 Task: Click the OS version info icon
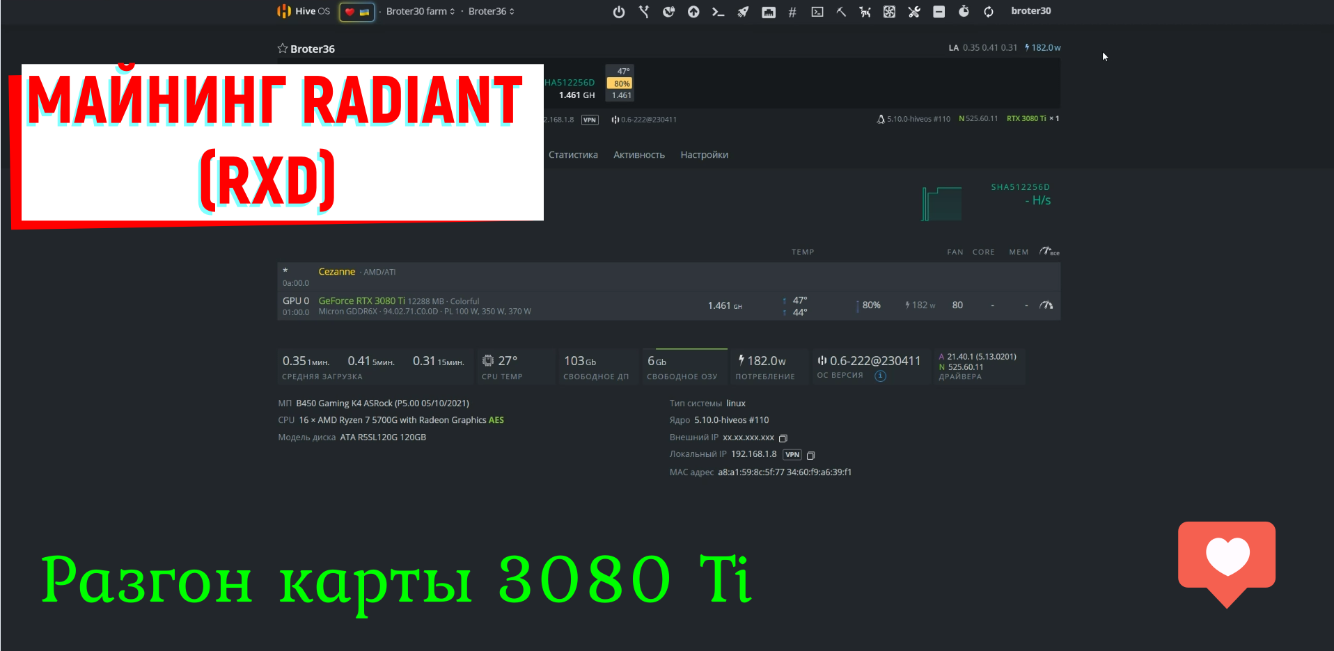[880, 376]
